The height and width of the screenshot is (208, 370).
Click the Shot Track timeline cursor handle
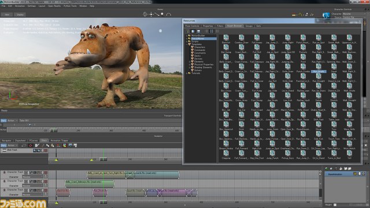click(103, 159)
